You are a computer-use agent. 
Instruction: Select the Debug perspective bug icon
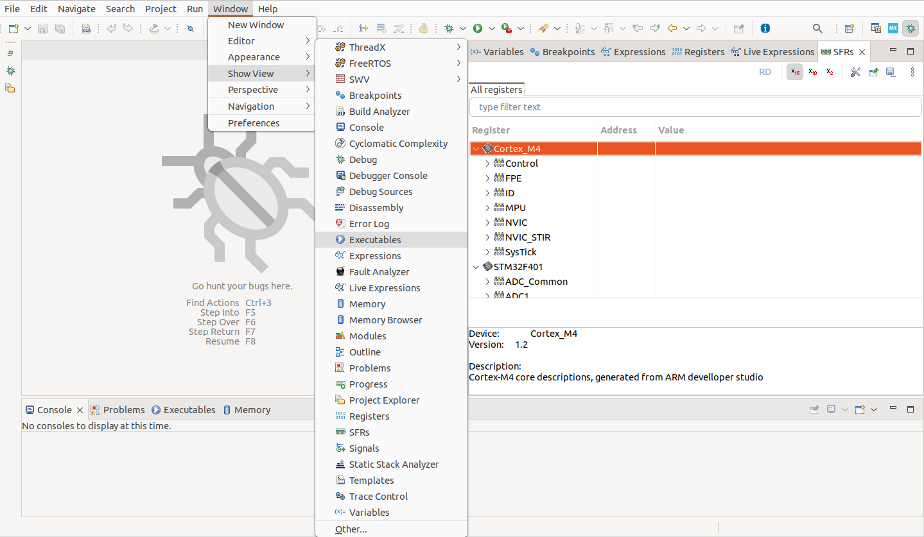[x=911, y=28]
